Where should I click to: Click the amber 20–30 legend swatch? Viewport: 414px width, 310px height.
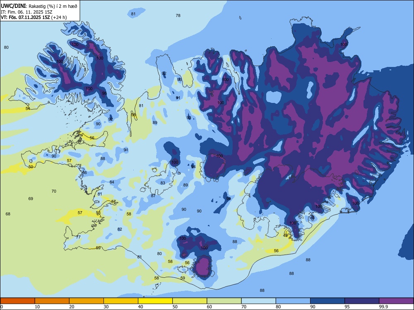tap(87, 301)
